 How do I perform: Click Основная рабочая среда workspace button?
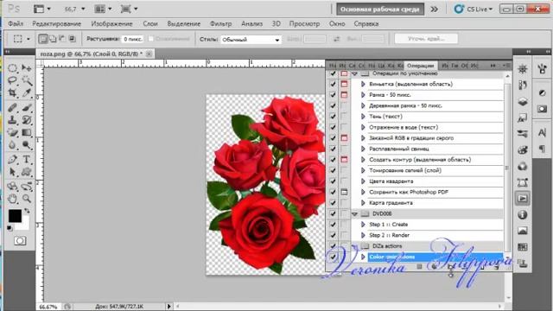coord(380,10)
